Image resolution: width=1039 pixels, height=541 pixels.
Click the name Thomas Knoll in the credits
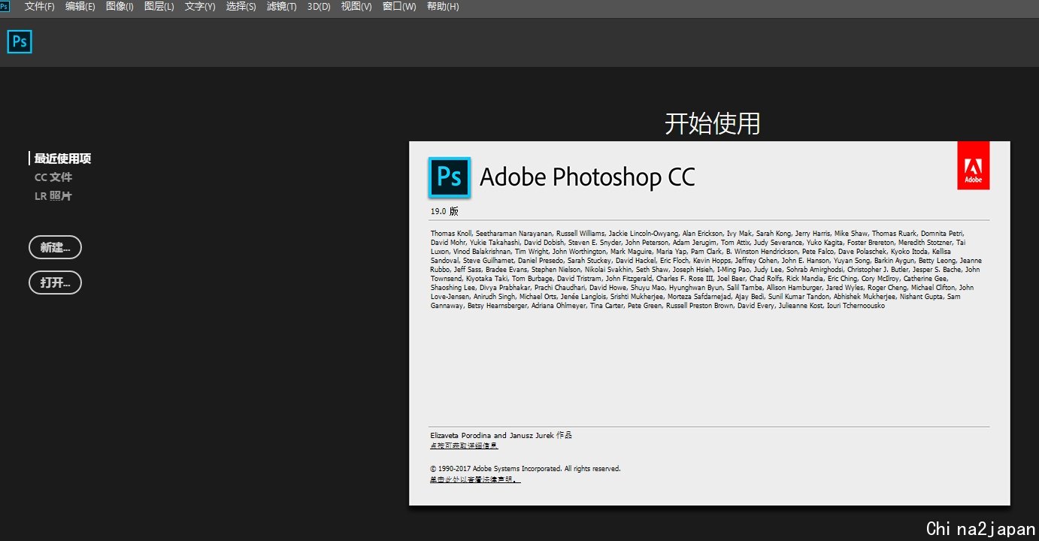451,234
